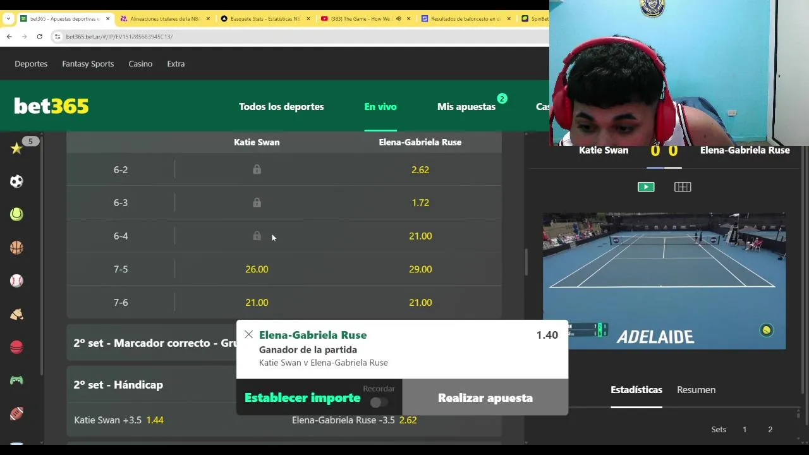
Task: Select the red cricket ball sport icon
Action: click(x=16, y=347)
